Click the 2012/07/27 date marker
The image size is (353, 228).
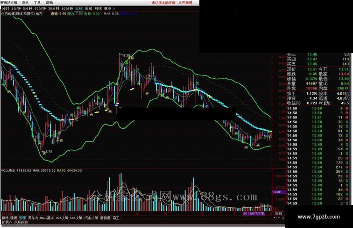[254, 213]
